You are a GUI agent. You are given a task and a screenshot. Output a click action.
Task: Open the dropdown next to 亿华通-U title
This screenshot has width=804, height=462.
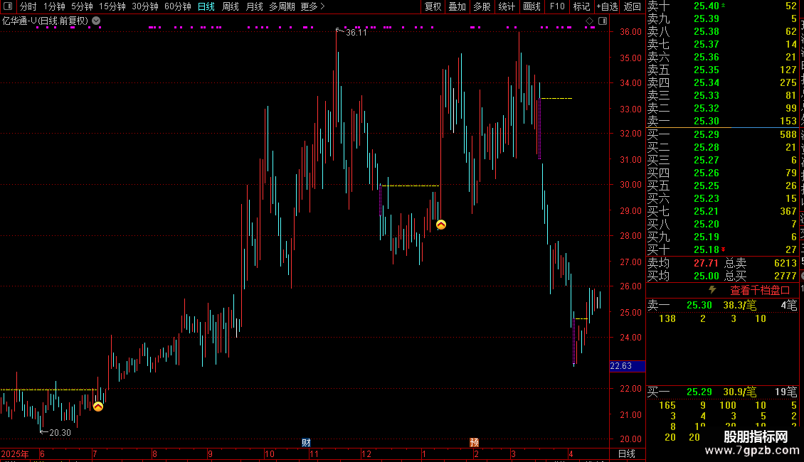96,21
